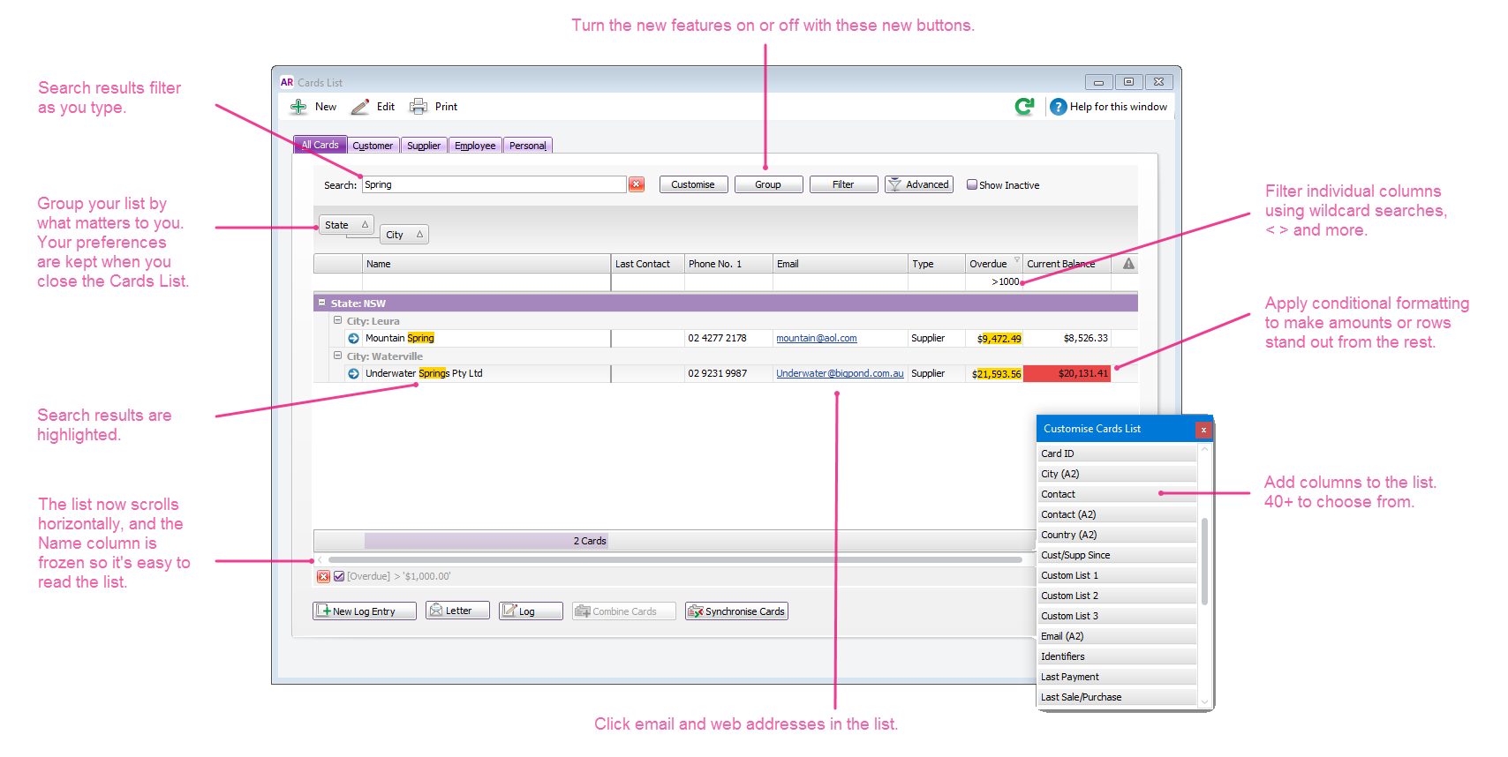1508x757 pixels.
Task: Select Cust/Supp Since in Customise list
Action: 1117,555
